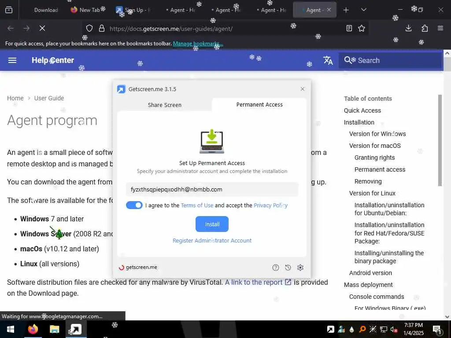Jump to Quick Access section
Screen dimensions: 451x338
click(x=362, y=110)
